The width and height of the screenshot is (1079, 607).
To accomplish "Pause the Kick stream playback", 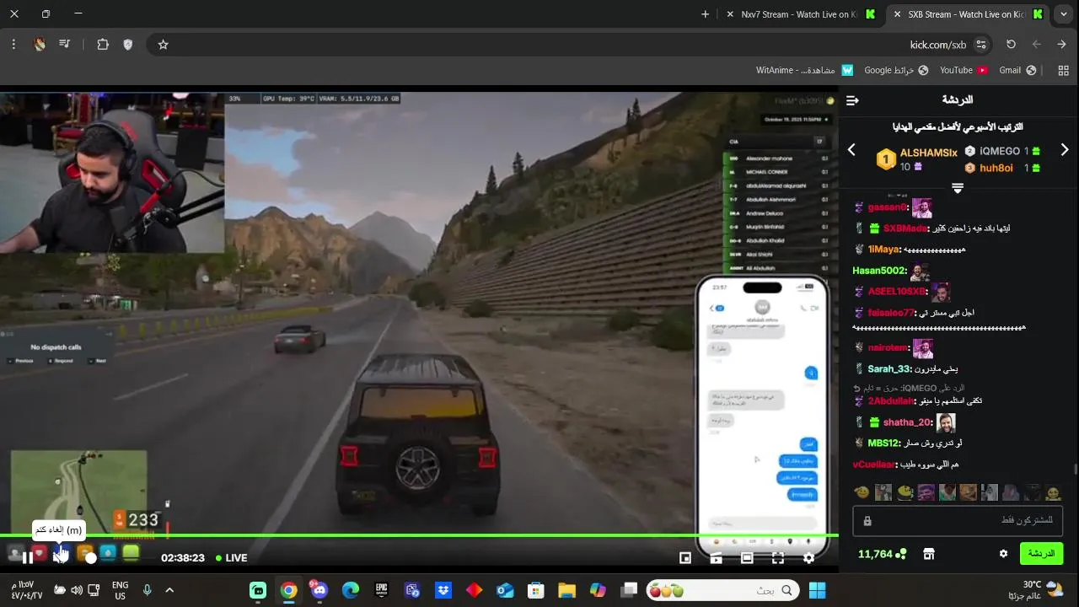I will coord(27,557).
